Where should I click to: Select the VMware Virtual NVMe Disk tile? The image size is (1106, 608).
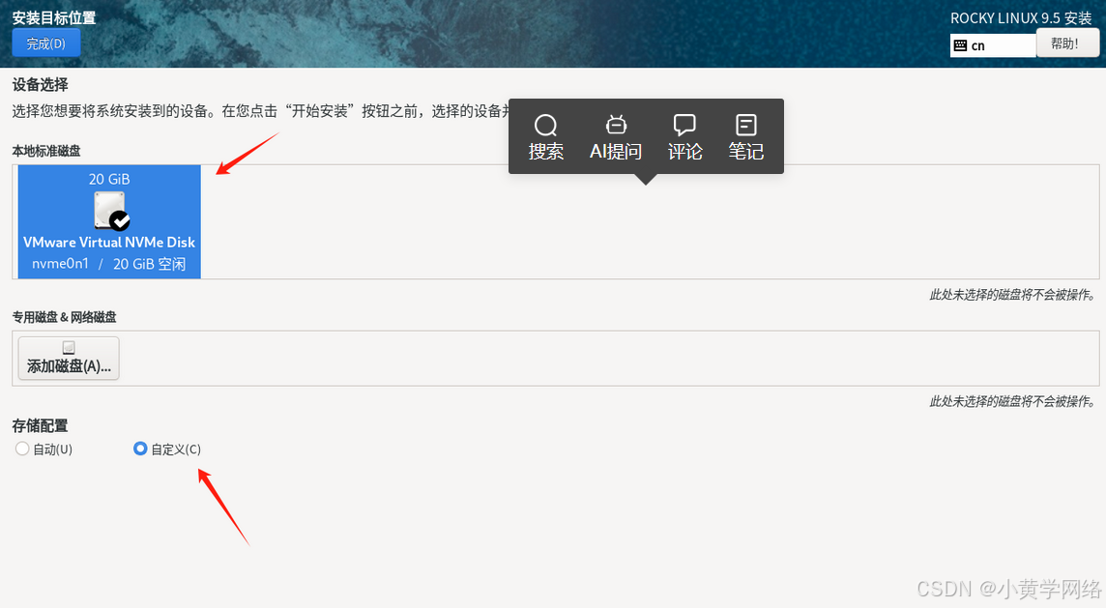pyautogui.click(x=109, y=221)
